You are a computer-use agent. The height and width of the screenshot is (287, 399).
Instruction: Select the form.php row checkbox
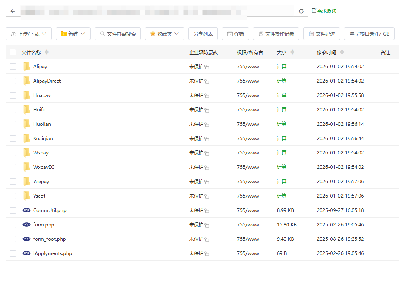(13, 225)
